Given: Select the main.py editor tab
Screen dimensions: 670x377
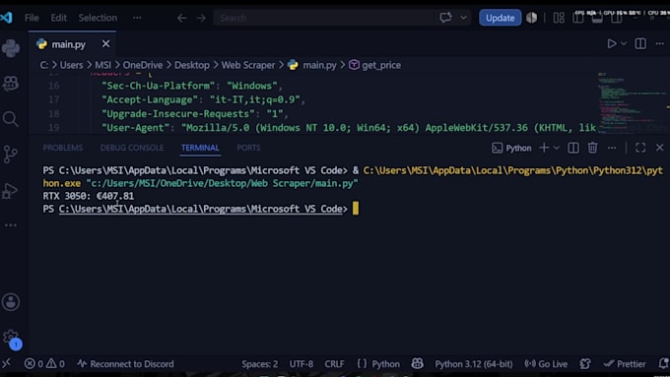Looking at the screenshot, I should point(72,44).
